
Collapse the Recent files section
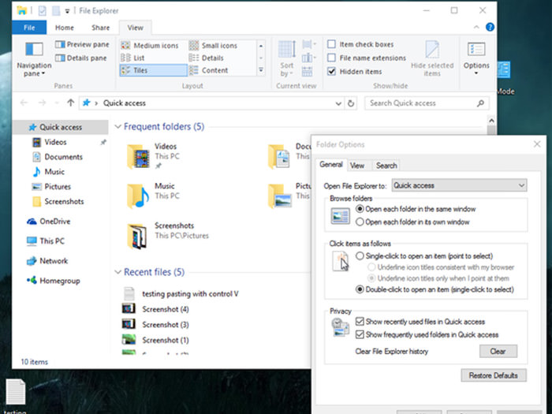click(x=117, y=273)
